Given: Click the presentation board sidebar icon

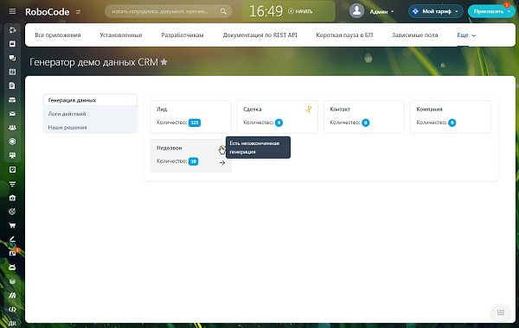Looking at the screenshot, I should 12,155.
